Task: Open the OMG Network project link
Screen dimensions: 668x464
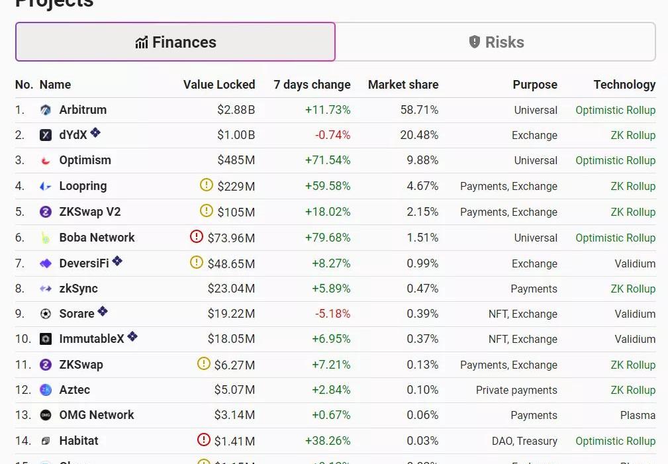Action: coord(96,415)
